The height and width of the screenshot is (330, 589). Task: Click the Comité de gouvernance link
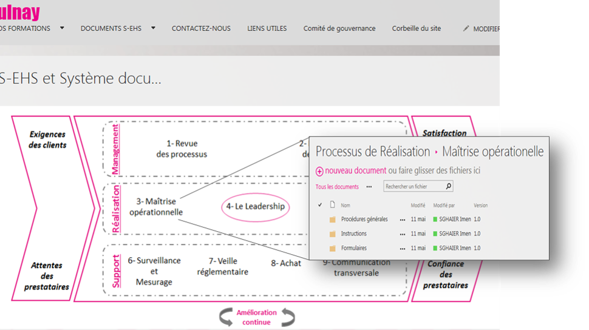click(339, 29)
